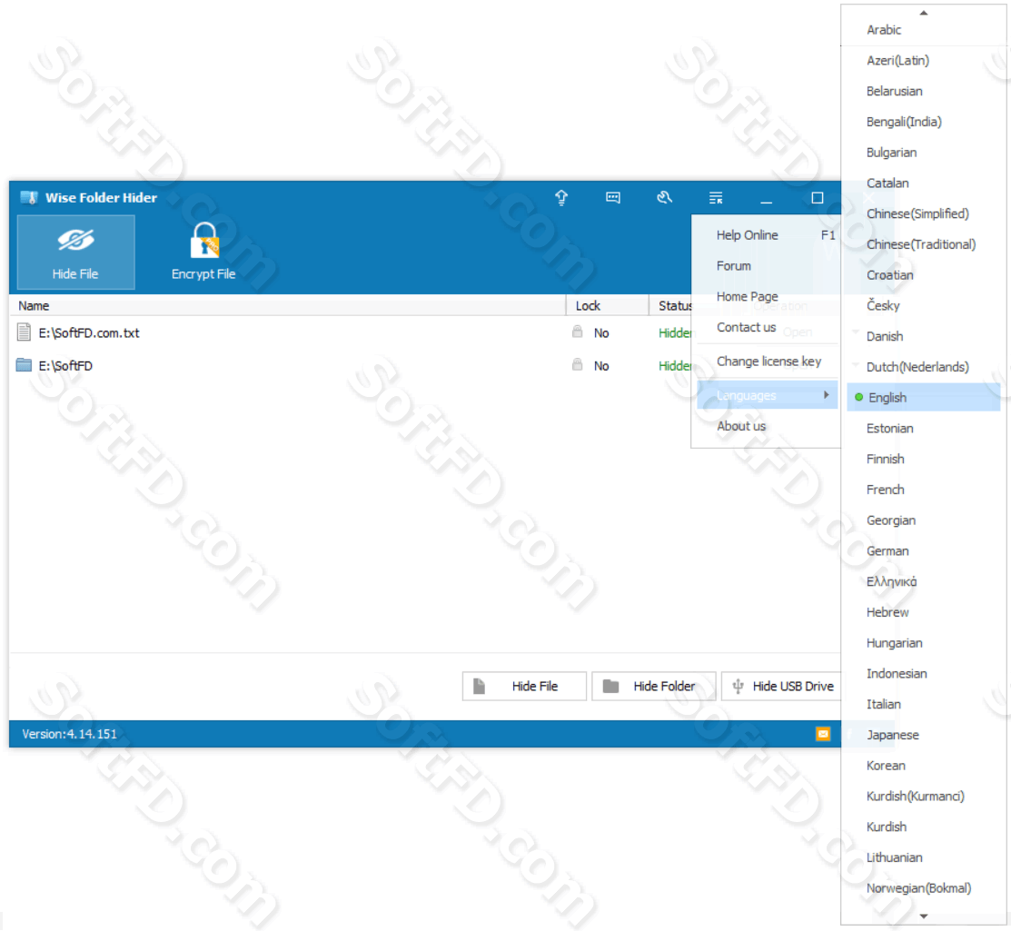This screenshot has height=931, width=1011.
Task: Choose Italian language option
Action: 923,703
